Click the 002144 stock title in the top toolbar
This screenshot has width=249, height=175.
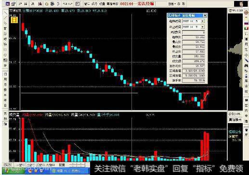tap(137, 4)
